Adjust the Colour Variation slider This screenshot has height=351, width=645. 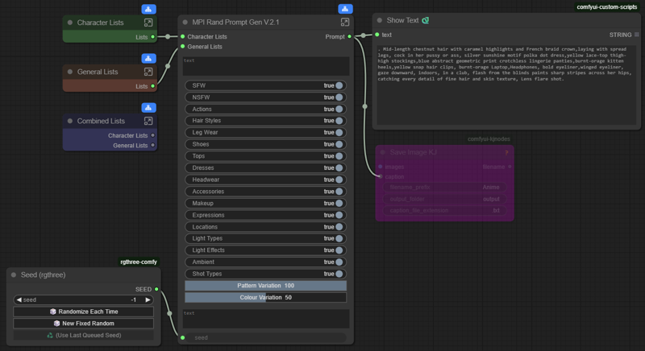265,298
